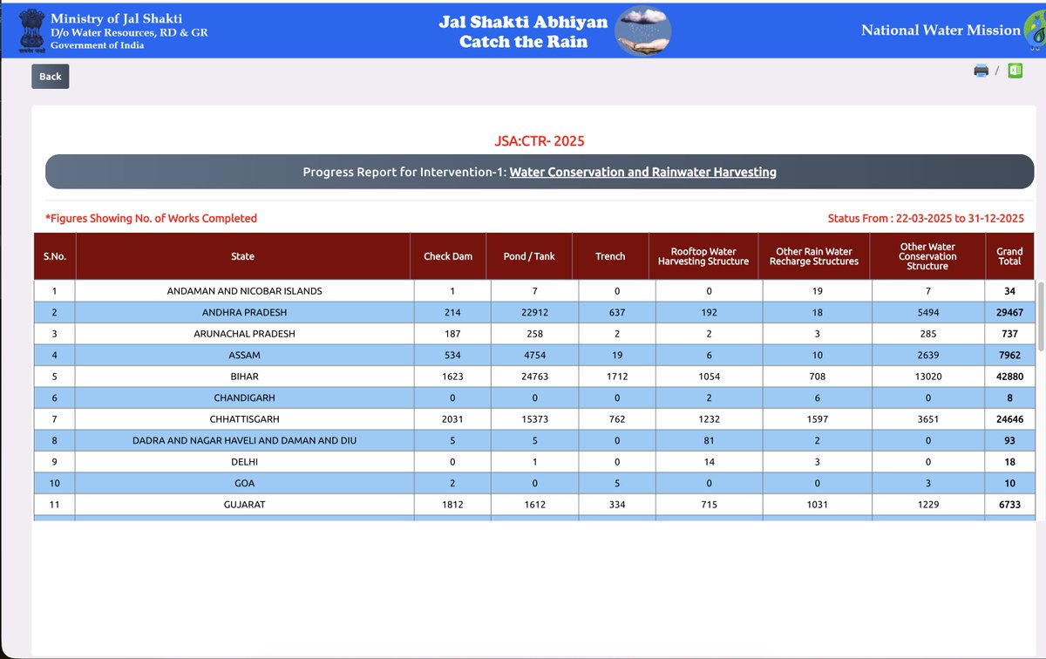This screenshot has width=1046, height=659.
Task: Click Assam pond value 4754
Action: (x=534, y=355)
